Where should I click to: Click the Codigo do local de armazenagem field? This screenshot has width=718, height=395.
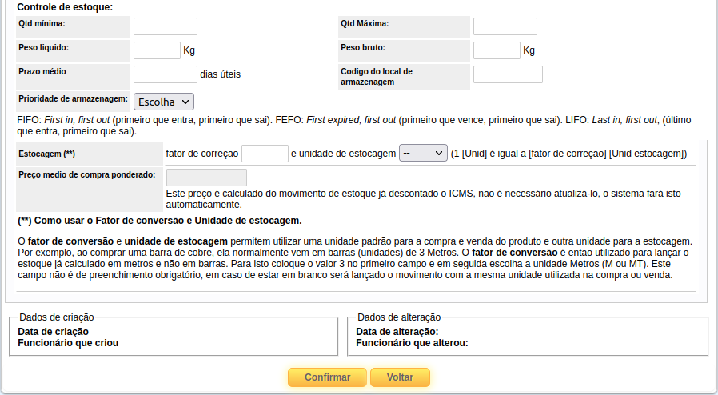point(508,74)
